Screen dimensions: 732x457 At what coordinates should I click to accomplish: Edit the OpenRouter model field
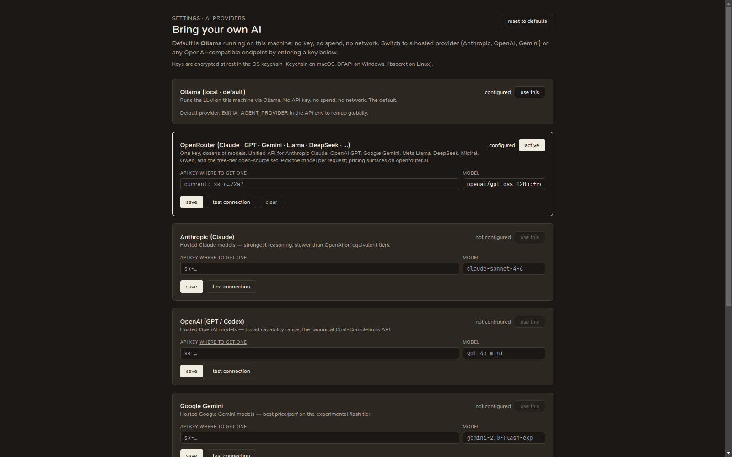click(504, 184)
